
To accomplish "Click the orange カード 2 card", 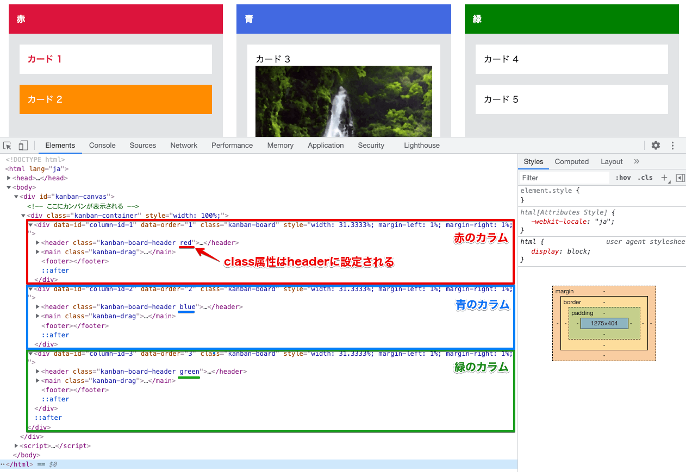I will tap(115, 99).
